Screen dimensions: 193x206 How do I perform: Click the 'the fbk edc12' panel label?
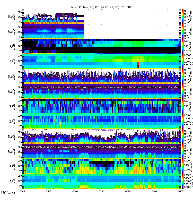[x=12, y=167]
